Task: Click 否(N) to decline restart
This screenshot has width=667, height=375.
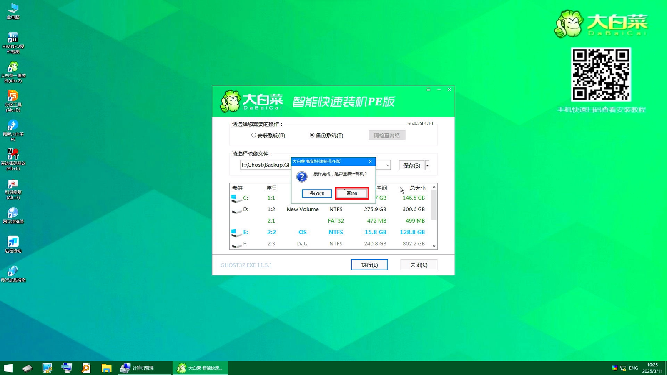Action: (x=352, y=193)
